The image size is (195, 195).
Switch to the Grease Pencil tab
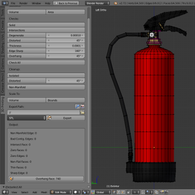[2, 83]
